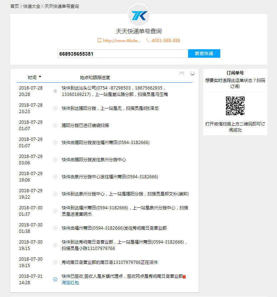
Task: Select the 快件由揭阳分拨发往泉州分拨中心 entry
Action: coord(94,159)
